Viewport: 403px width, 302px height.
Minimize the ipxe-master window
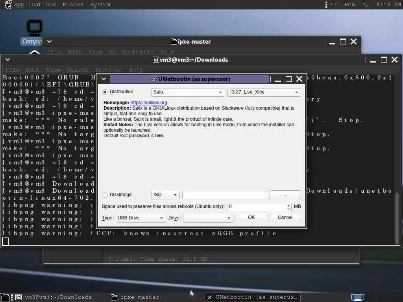point(332,42)
